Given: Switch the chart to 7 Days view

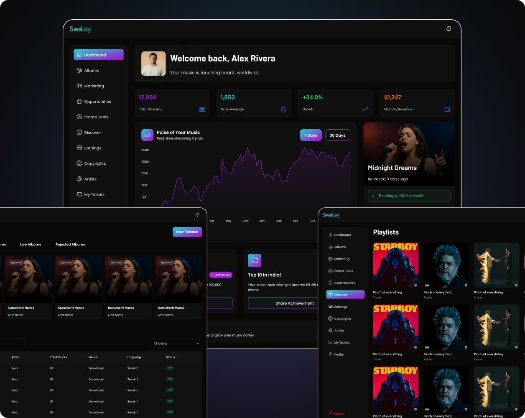Looking at the screenshot, I should (311, 135).
